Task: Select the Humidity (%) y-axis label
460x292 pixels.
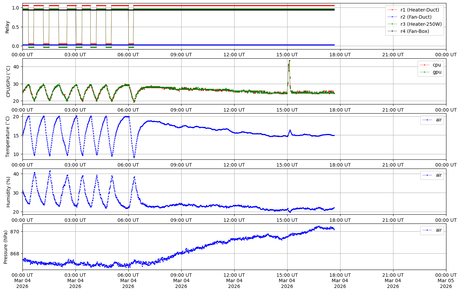Action: [x=8, y=192]
